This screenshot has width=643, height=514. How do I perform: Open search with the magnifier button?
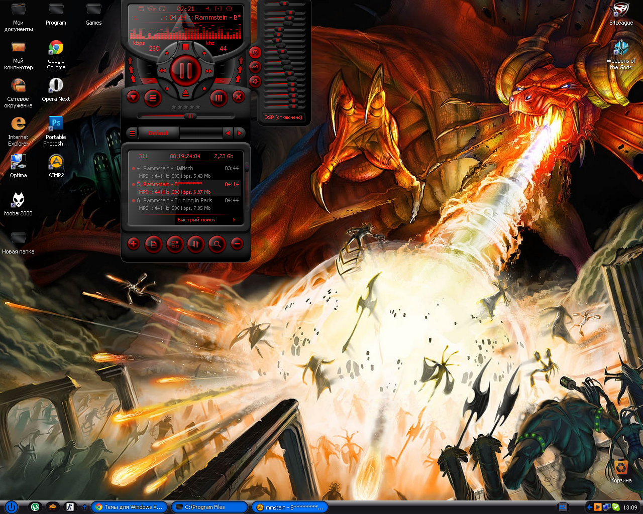point(217,244)
